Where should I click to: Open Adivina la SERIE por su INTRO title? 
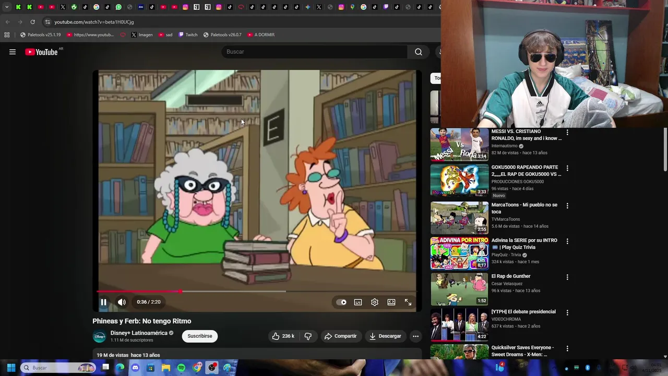[524, 244]
